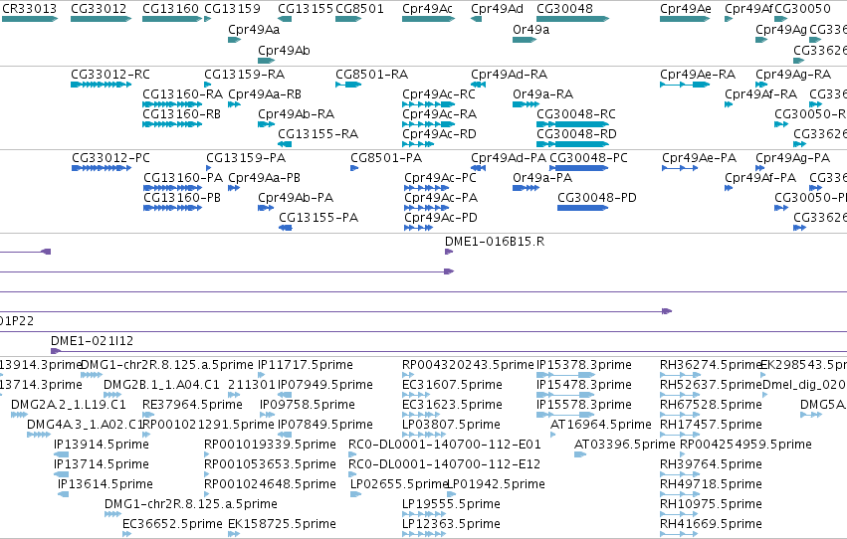Select transcript CG30048-RC
Screen dimensions: 847x539
click(x=576, y=114)
